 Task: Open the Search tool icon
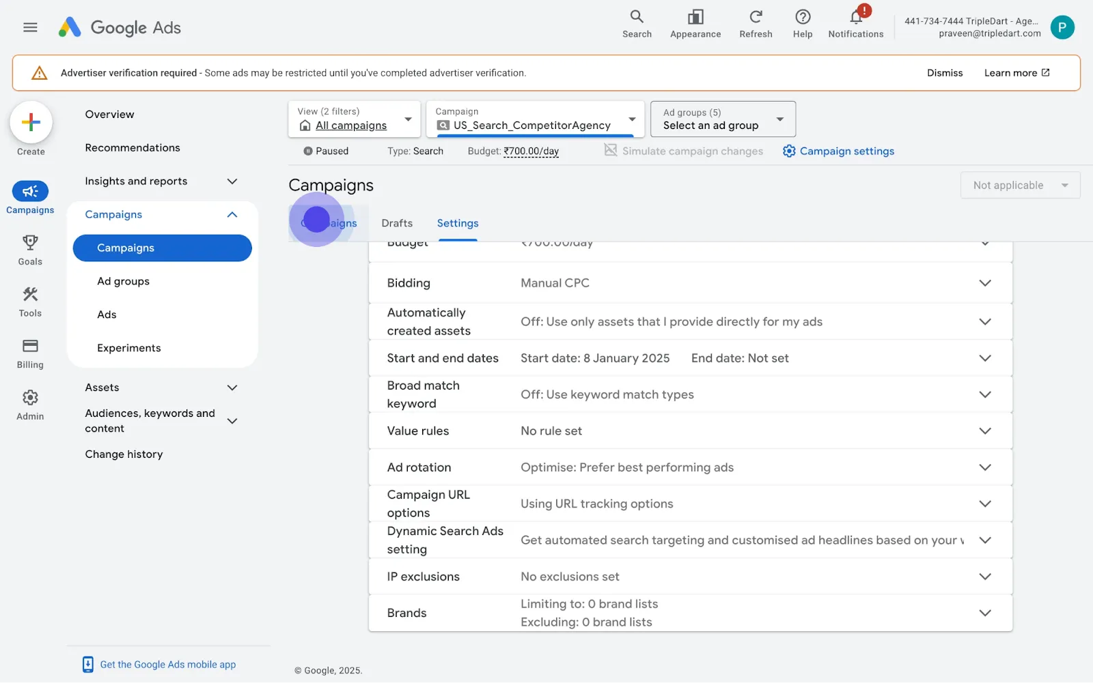point(637,16)
